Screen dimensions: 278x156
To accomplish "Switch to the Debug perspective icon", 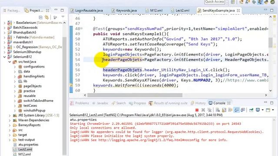I will (254, 2).
